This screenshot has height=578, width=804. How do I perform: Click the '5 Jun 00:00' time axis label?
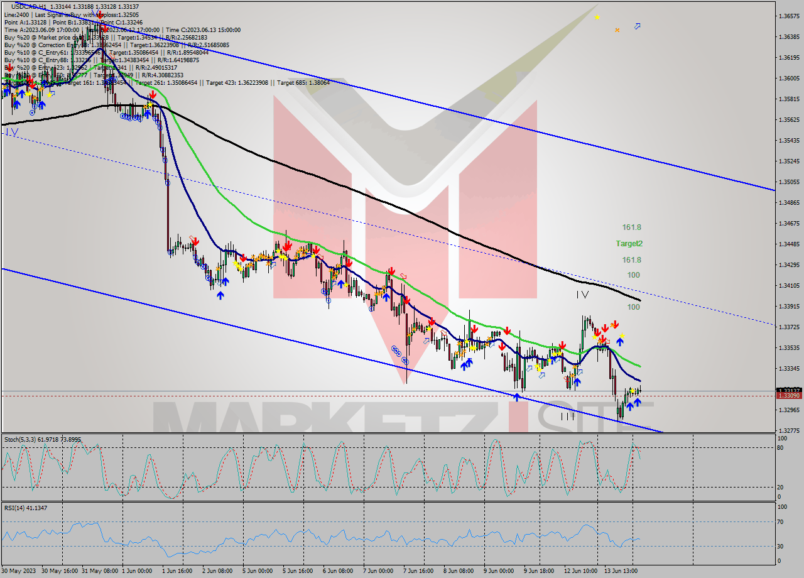point(258,571)
